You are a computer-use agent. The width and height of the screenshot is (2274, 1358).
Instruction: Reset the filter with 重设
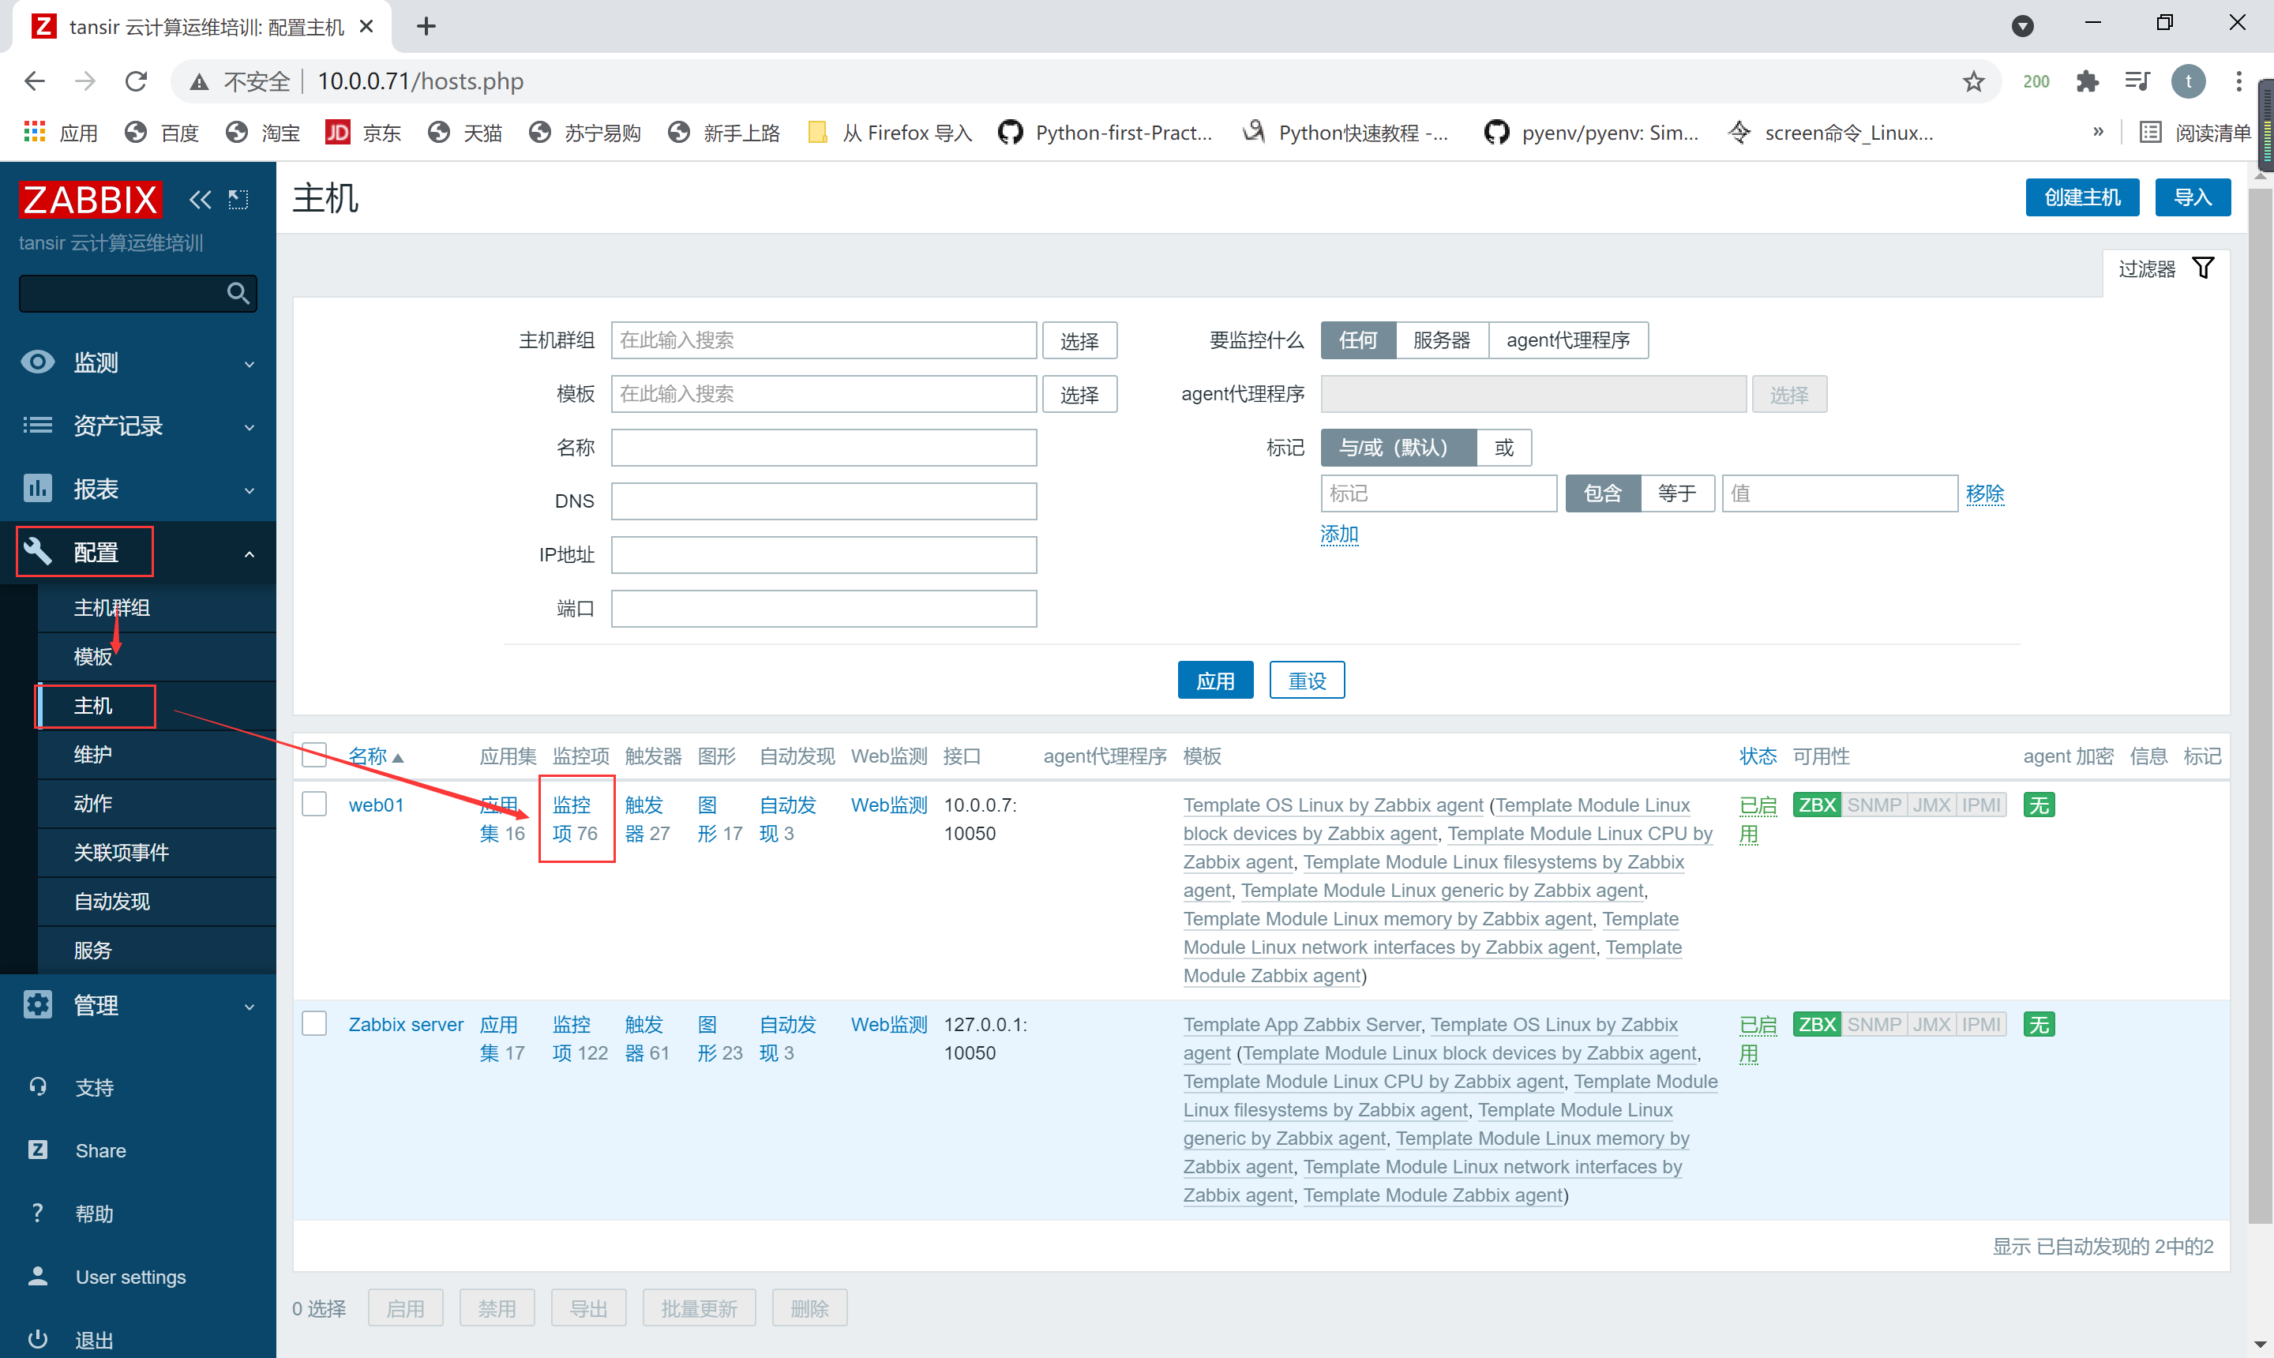click(x=1307, y=680)
